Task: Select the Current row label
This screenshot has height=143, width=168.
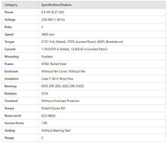Action: pyautogui.click(x=10, y=49)
